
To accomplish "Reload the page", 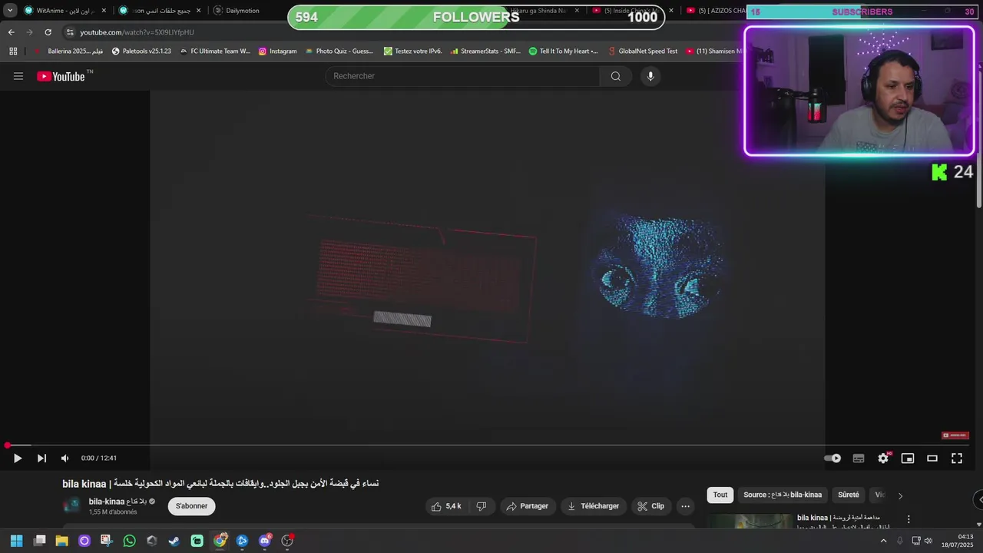I will [x=48, y=32].
